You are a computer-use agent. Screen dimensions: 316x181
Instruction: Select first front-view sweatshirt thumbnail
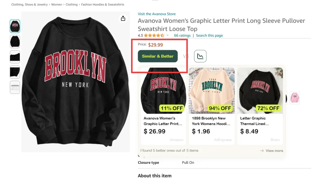click(15, 26)
